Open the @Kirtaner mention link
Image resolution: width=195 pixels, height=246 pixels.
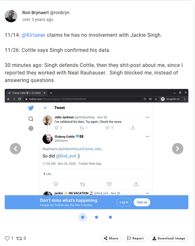coord(34,35)
